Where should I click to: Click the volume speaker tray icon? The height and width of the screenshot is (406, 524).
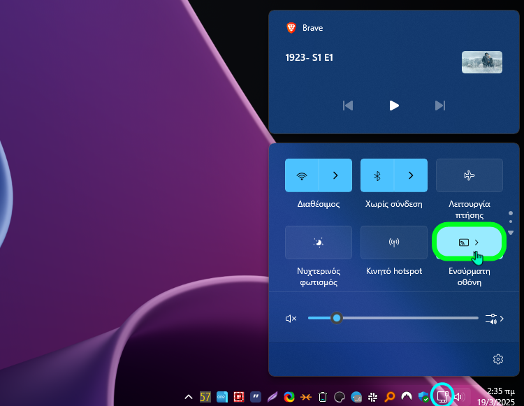460,397
